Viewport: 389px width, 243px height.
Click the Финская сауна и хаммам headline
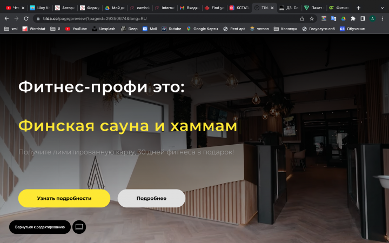[x=128, y=126]
